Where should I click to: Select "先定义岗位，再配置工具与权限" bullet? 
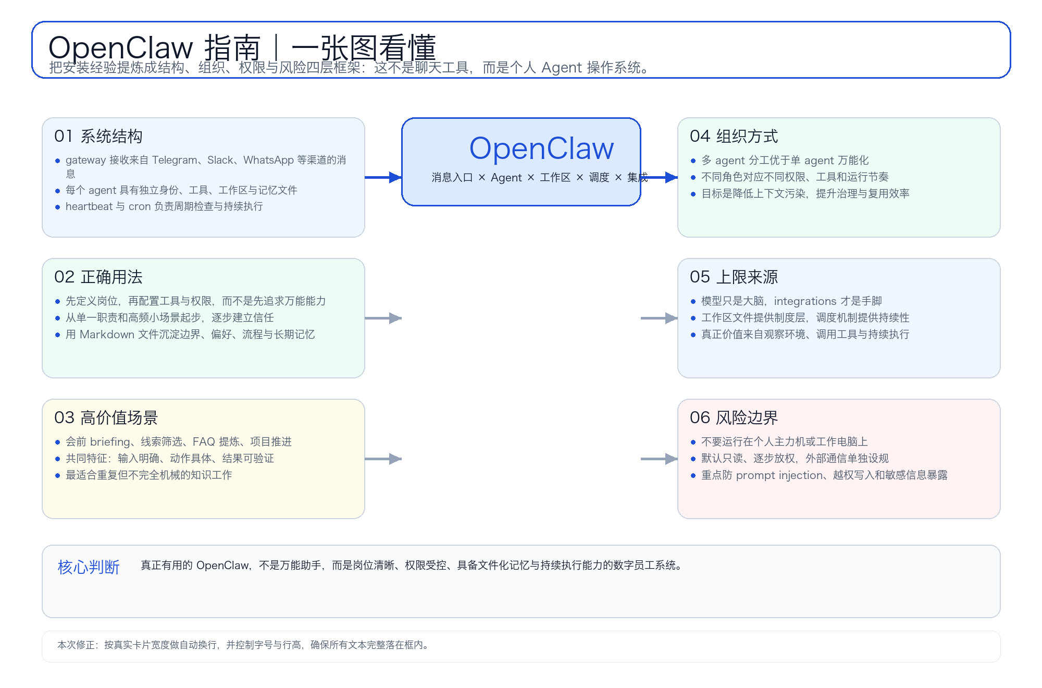click(x=196, y=301)
